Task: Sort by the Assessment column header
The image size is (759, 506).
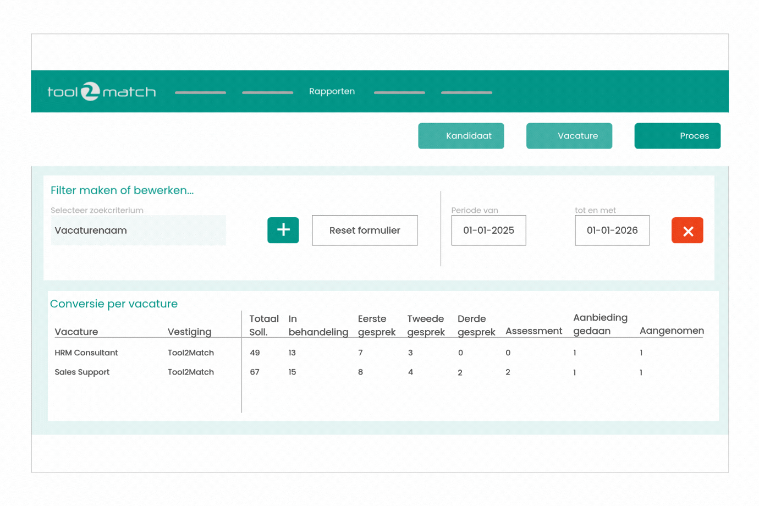Action: pyautogui.click(x=533, y=331)
